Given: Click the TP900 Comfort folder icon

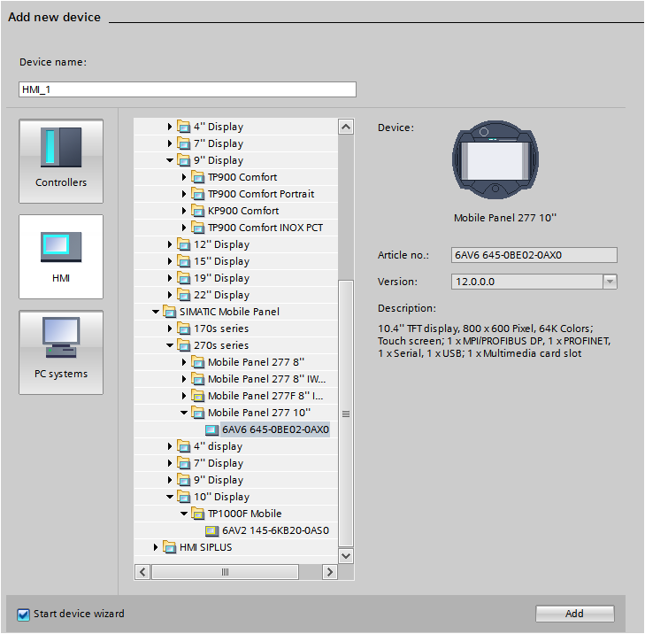Looking at the screenshot, I should click(x=198, y=177).
